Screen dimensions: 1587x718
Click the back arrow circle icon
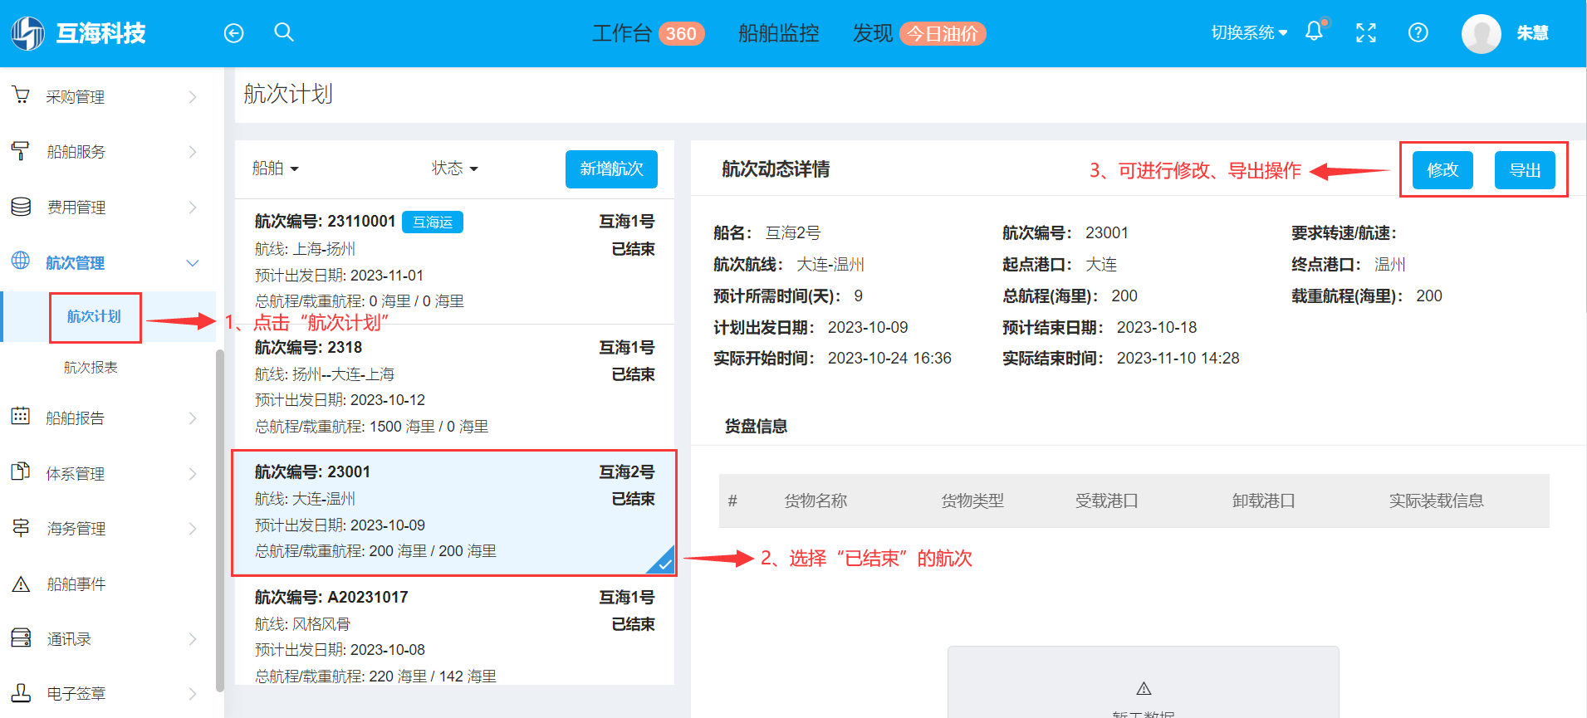pyautogui.click(x=234, y=33)
